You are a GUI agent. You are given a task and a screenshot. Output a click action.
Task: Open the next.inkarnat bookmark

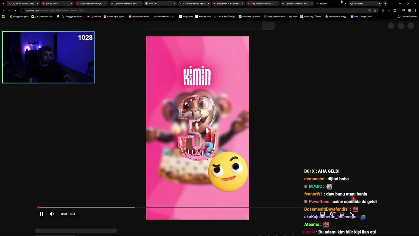[275, 16]
